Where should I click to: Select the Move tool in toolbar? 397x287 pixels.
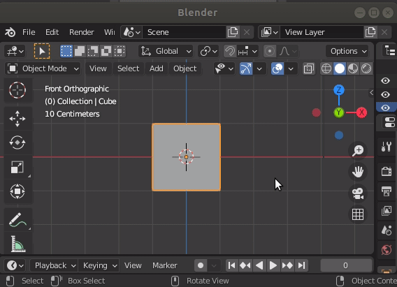[17, 119]
